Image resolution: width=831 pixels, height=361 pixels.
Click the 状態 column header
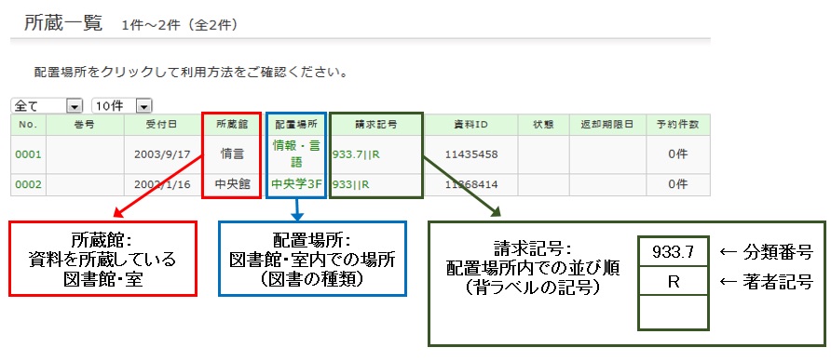point(543,125)
